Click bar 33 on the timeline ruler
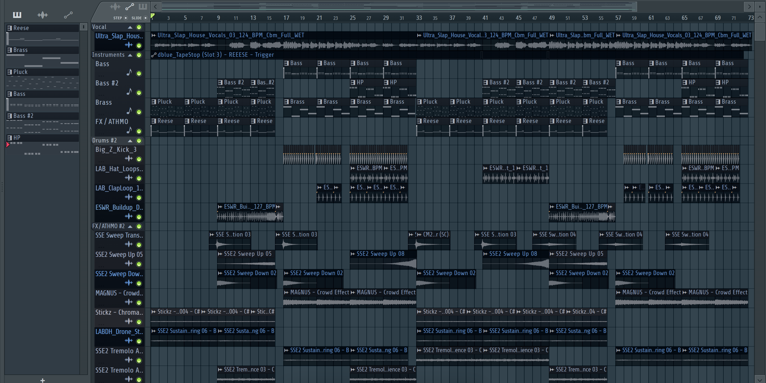 click(x=419, y=18)
